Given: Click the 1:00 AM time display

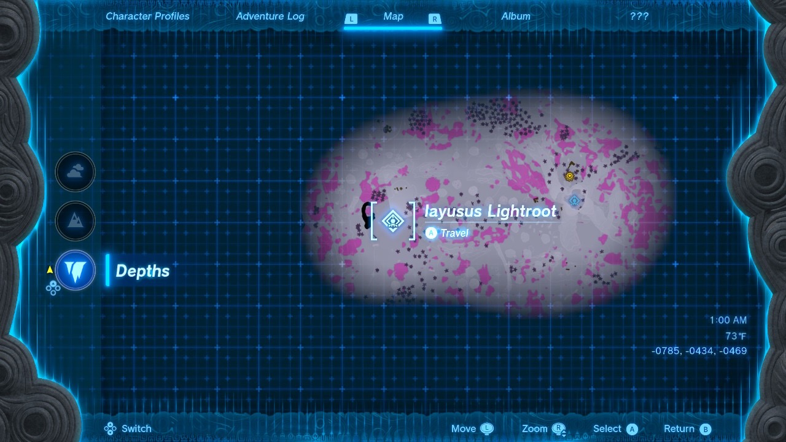Looking at the screenshot, I should pyautogui.click(x=728, y=320).
